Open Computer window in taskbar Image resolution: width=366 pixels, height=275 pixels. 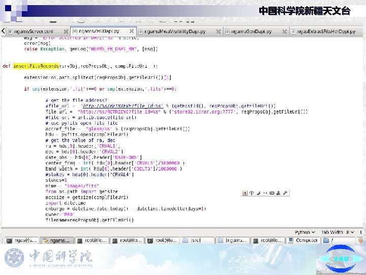point(303,240)
